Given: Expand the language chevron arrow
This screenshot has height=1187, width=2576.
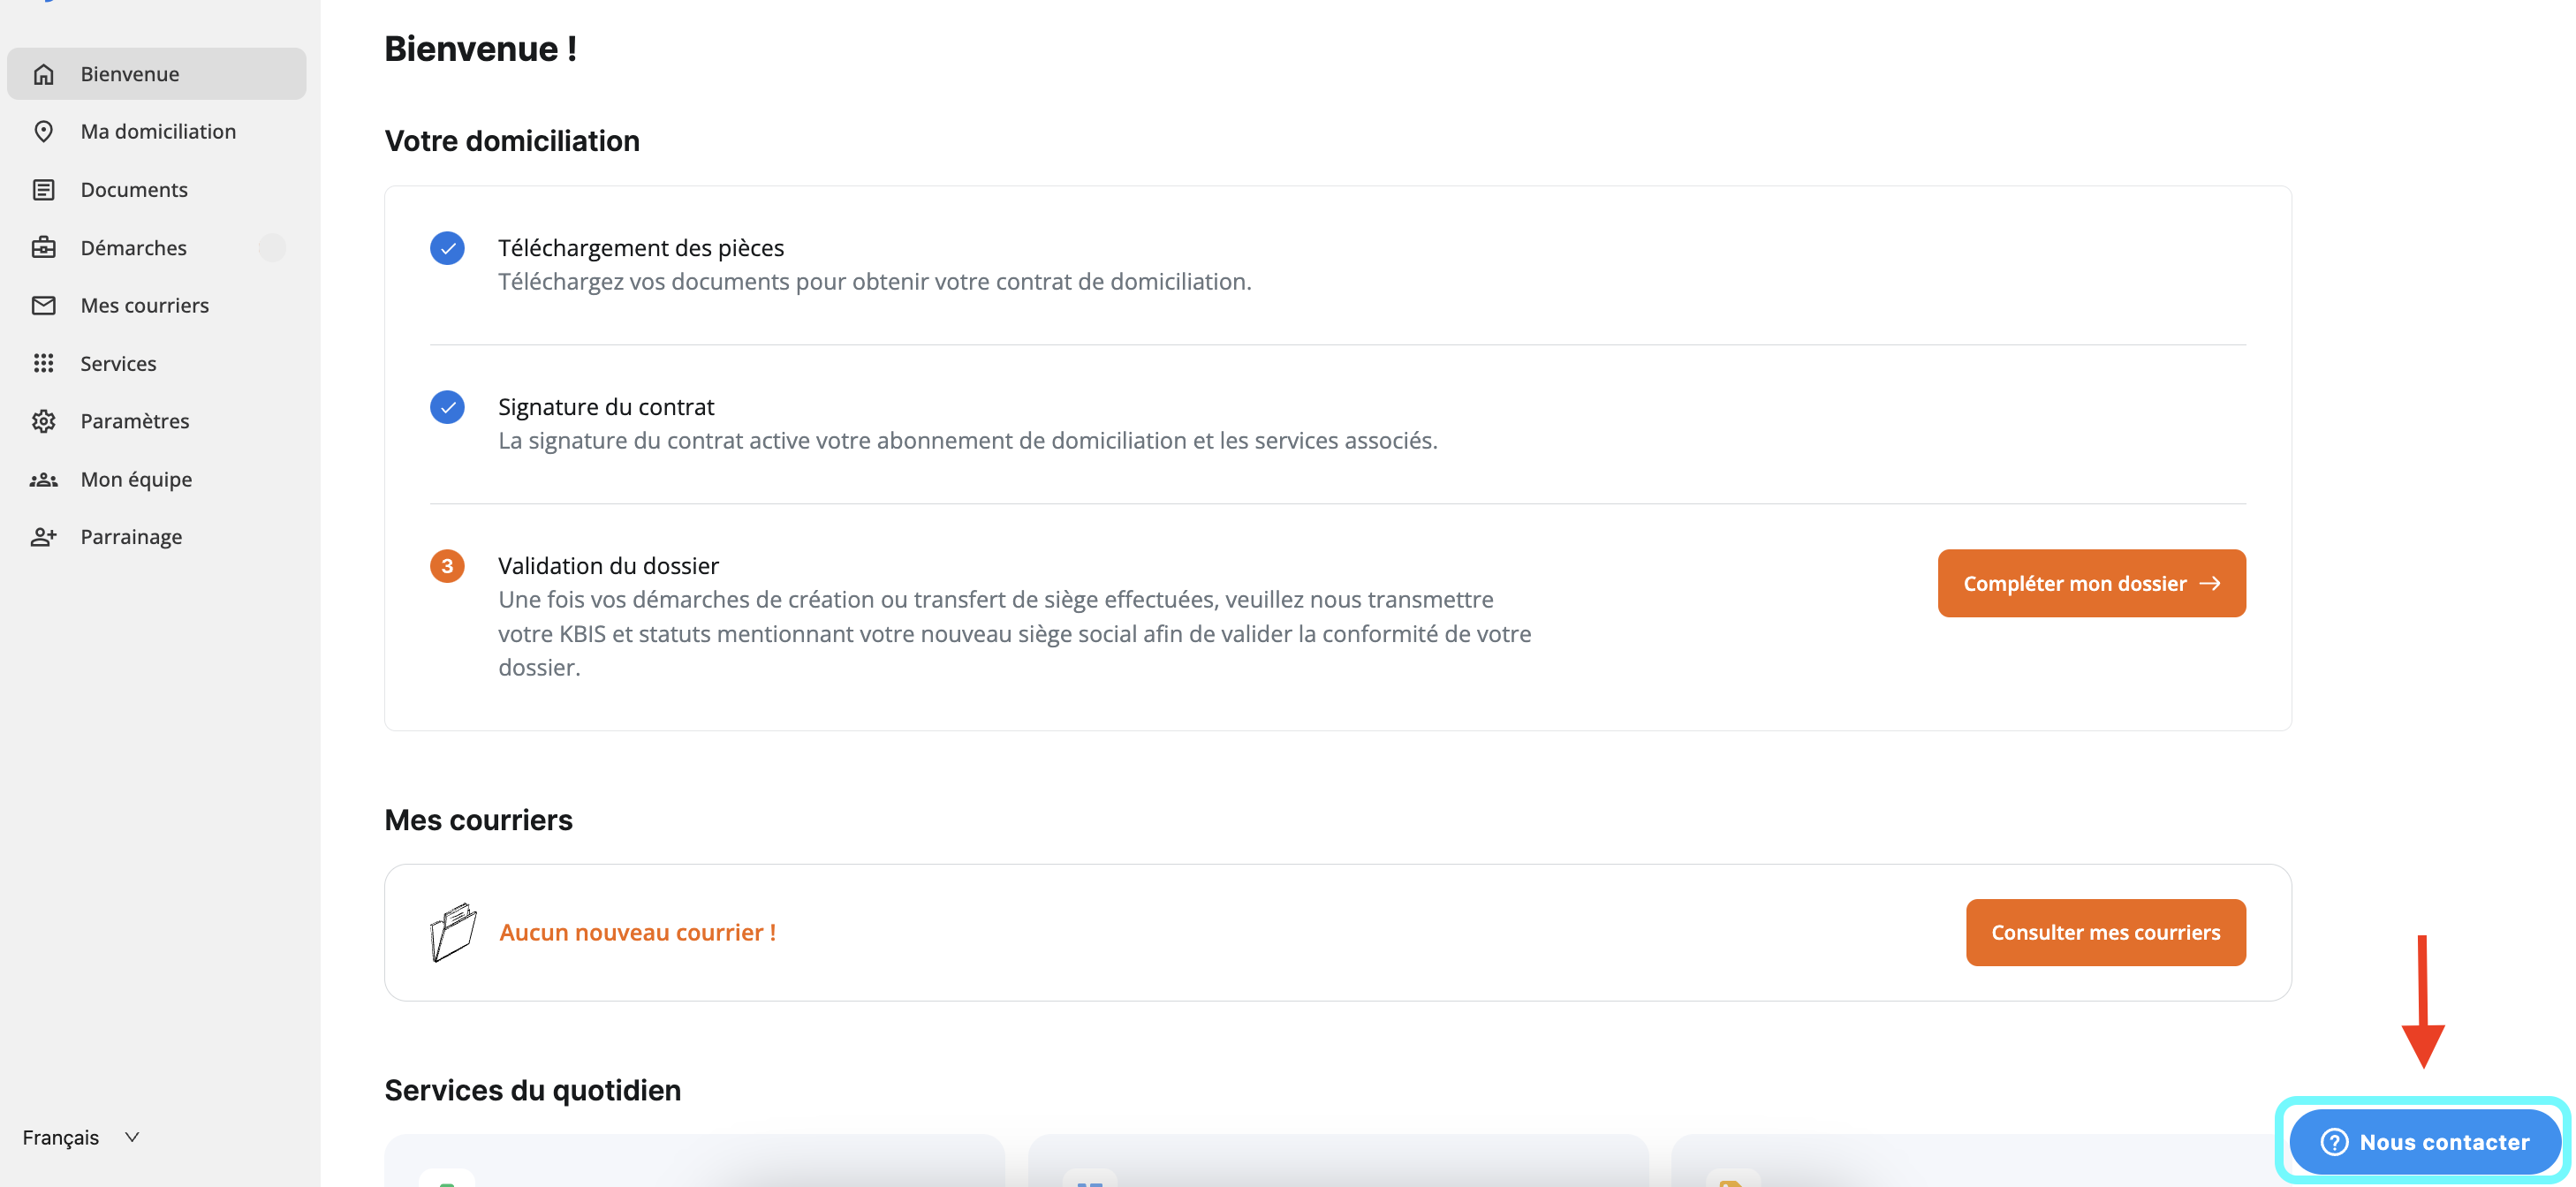Looking at the screenshot, I should [x=132, y=1137].
